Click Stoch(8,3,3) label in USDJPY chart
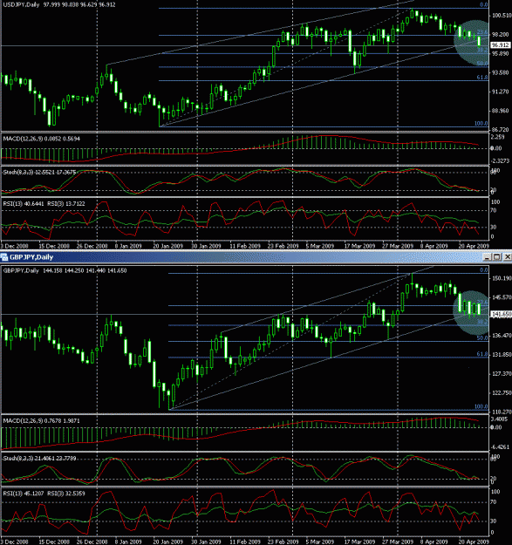The height and width of the screenshot is (545, 512). (39, 172)
